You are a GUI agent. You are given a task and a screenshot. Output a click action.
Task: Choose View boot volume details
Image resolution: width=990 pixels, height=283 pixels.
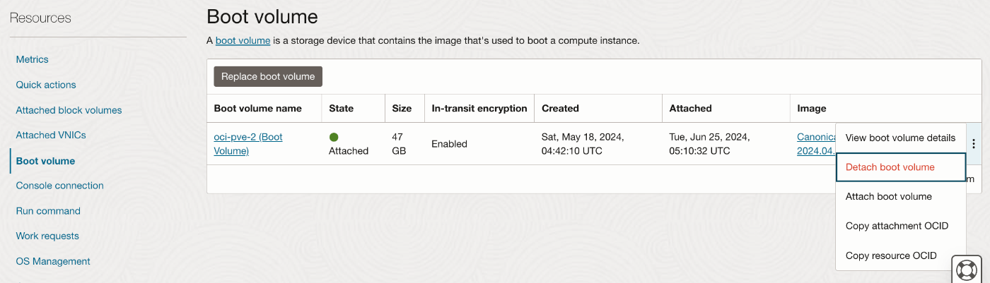click(x=900, y=138)
